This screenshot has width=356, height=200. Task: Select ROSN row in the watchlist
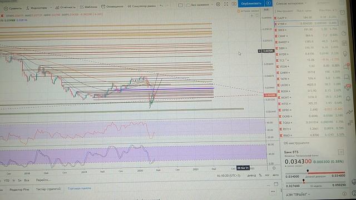(310, 91)
